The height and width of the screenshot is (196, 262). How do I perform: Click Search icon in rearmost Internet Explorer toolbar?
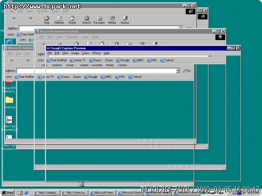(86, 18)
